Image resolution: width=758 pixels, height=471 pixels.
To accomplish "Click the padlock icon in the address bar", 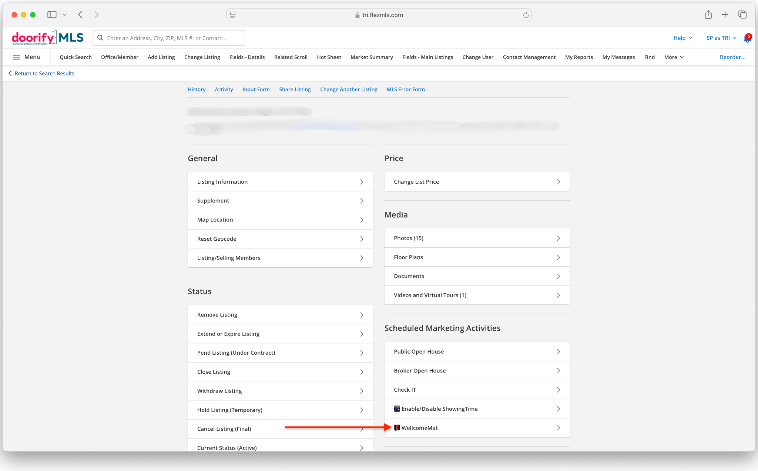I will (x=357, y=15).
